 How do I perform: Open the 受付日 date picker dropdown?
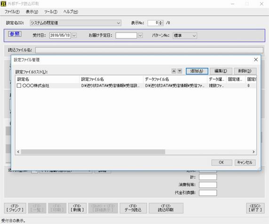[x=74, y=35]
